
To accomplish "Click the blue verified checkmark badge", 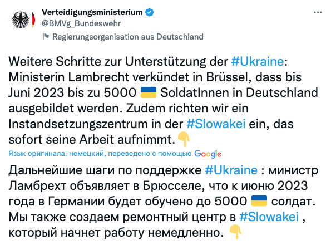I will (150, 12).
